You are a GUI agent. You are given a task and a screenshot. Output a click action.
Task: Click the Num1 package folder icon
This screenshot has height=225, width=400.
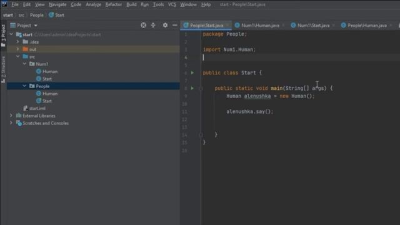point(32,64)
